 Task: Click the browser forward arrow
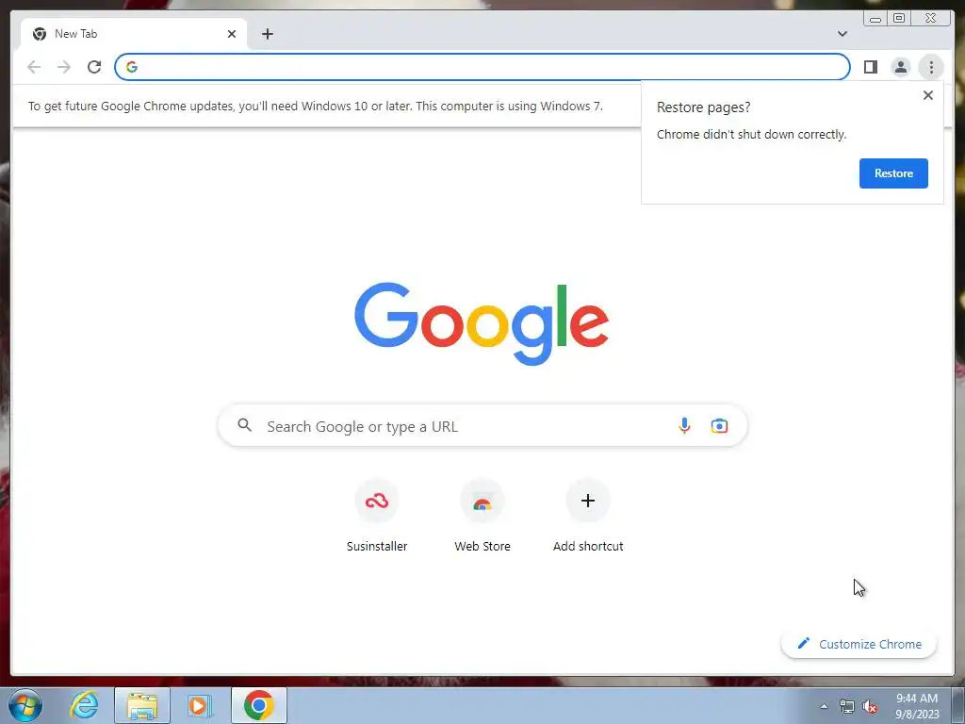[x=64, y=67]
